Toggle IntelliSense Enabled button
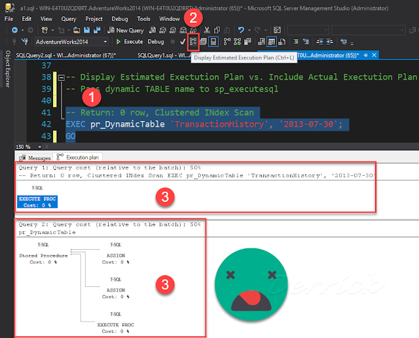 click(213, 42)
